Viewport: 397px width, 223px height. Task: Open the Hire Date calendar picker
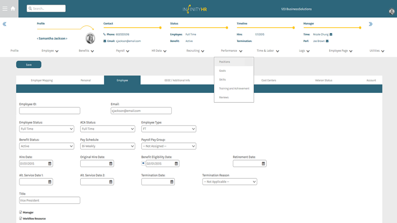coord(50,164)
